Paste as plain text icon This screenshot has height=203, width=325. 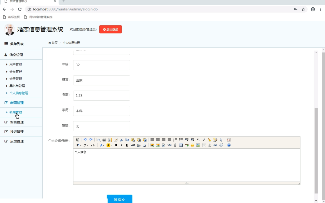click(x=139, y=140)
